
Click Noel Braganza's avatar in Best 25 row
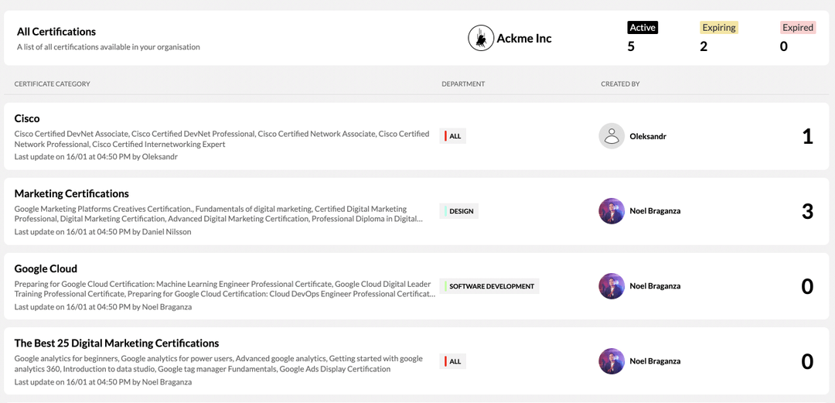pyautogui.click(x=612, y=361)
